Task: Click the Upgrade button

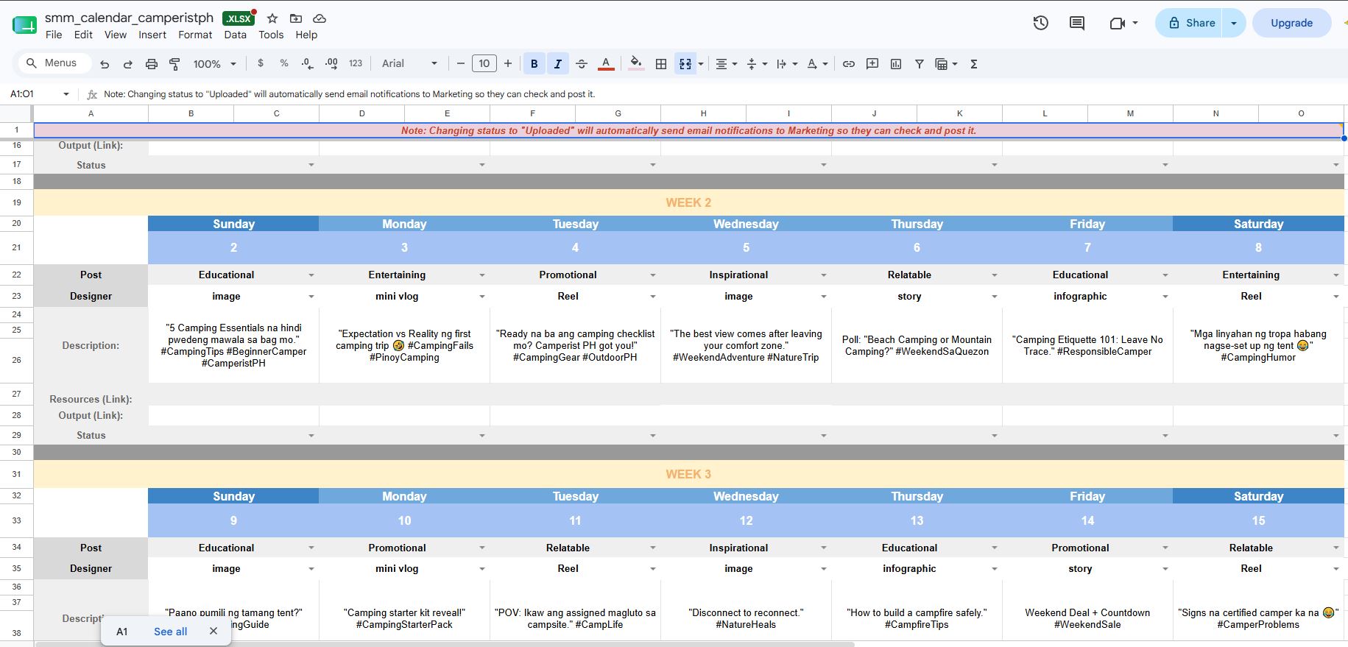Action: 1291,23
